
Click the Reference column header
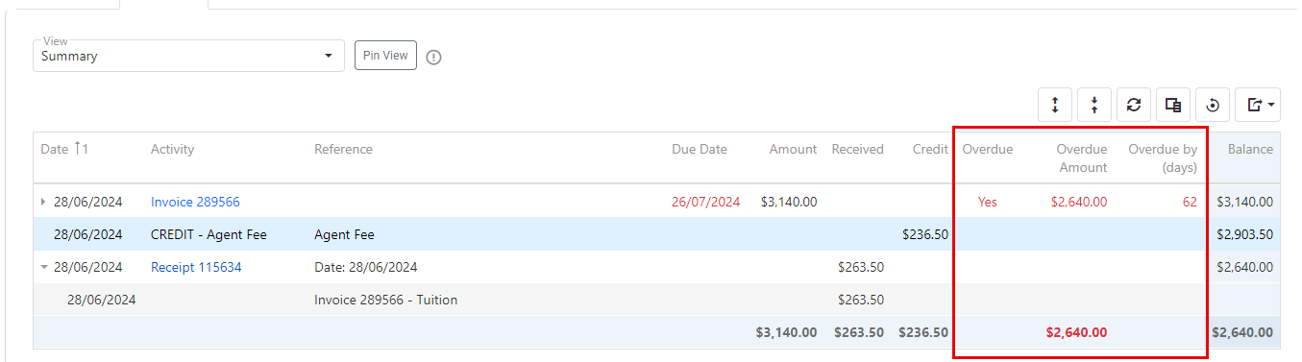pos(343,149)
